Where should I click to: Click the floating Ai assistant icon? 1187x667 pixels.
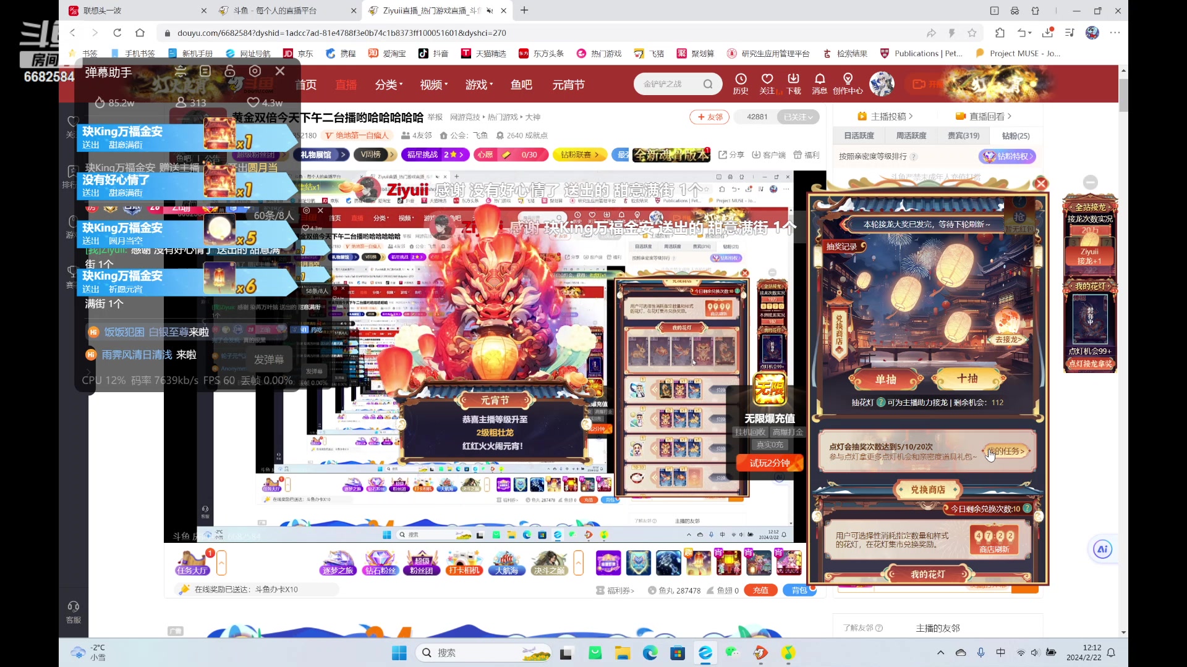coord(1102,549)
